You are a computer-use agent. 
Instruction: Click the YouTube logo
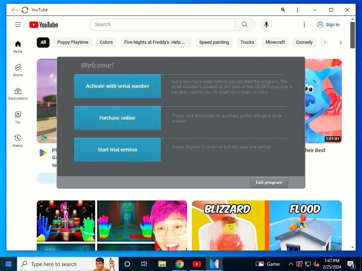[x=43, y=25]
